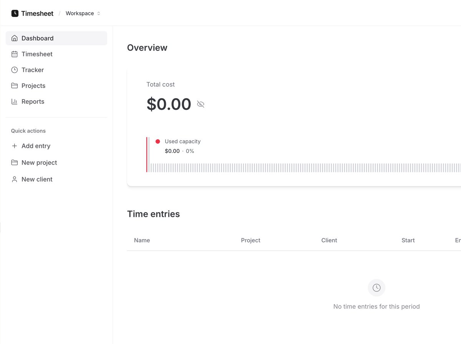
Task: Navigate to Projects label in sidebar
Action: [33, 86]
